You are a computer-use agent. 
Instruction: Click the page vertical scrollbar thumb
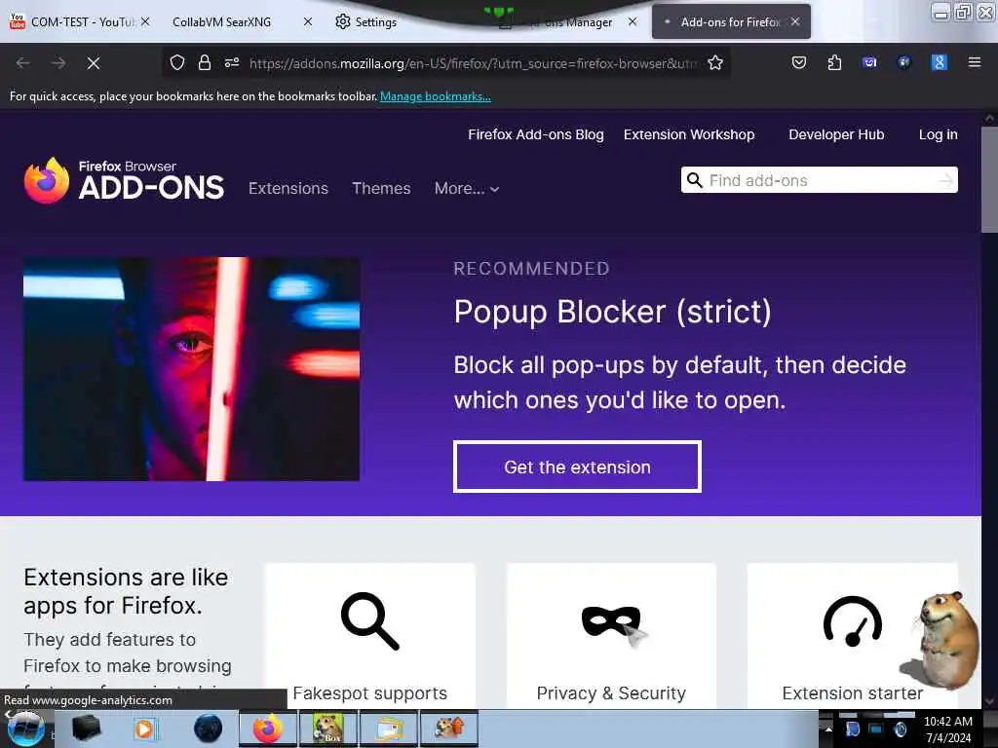(x=989, y=180)
